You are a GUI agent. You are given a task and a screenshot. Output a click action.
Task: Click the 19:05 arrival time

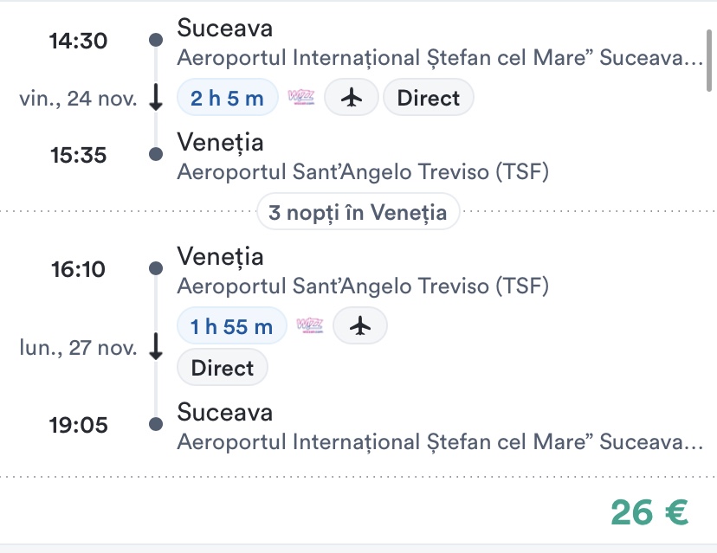click(78, 424)
